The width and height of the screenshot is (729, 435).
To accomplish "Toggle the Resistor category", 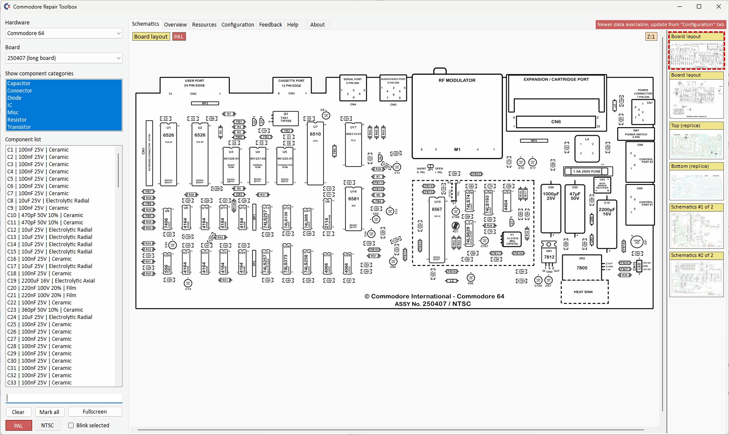I will pyautogui.click(x=64, y=120).
